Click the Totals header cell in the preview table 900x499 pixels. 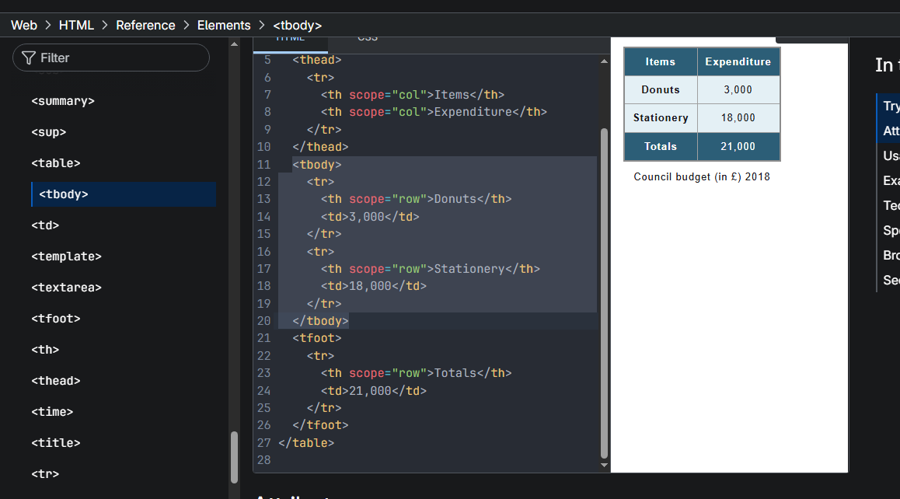(x=660, y=146)
